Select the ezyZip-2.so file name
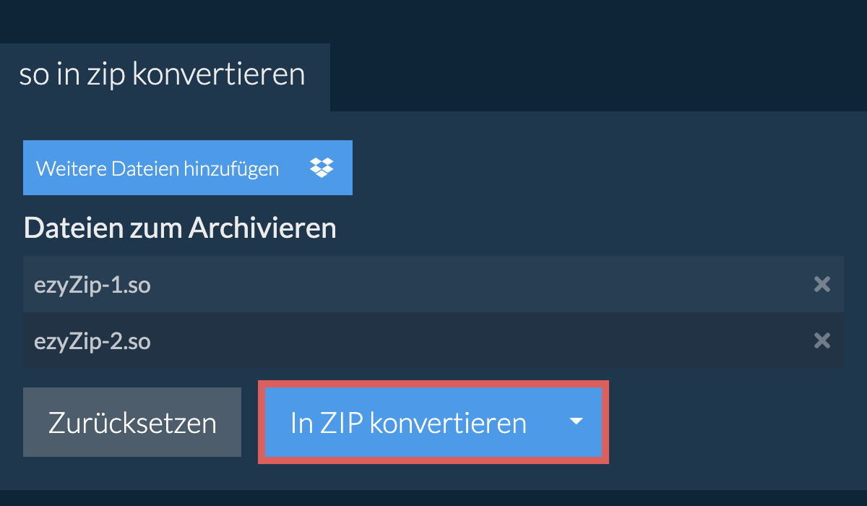 pyautogui.click(x=92, y=341)
